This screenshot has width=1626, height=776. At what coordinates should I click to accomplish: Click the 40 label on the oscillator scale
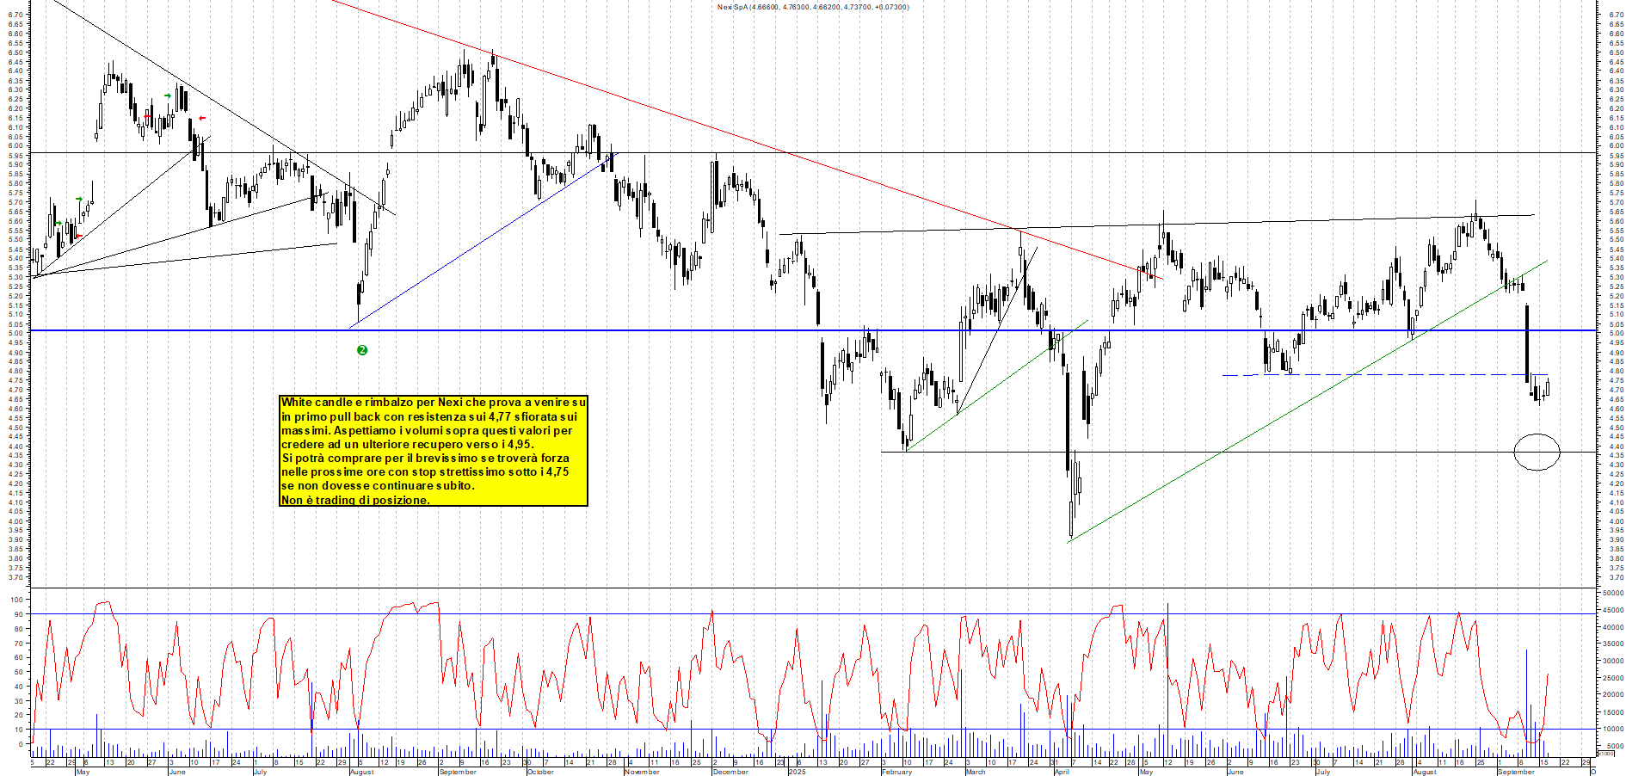(18, 687)
